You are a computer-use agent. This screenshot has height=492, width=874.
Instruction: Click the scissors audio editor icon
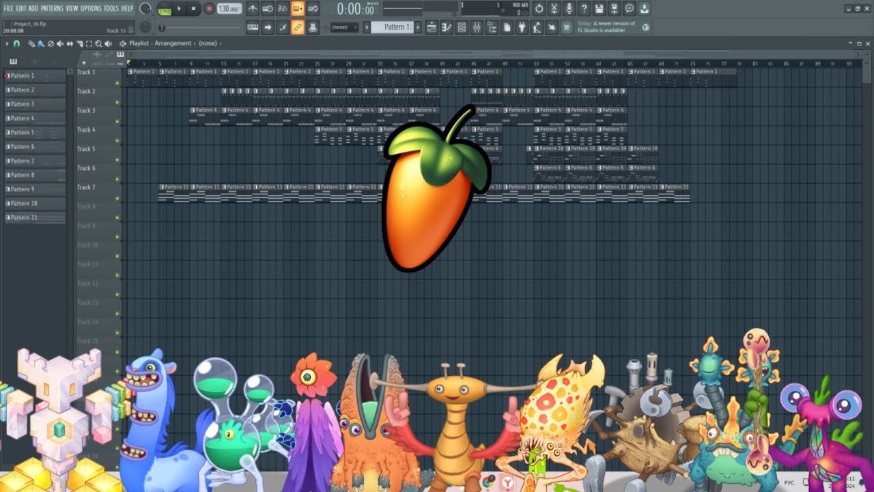(x=554, y=8)
